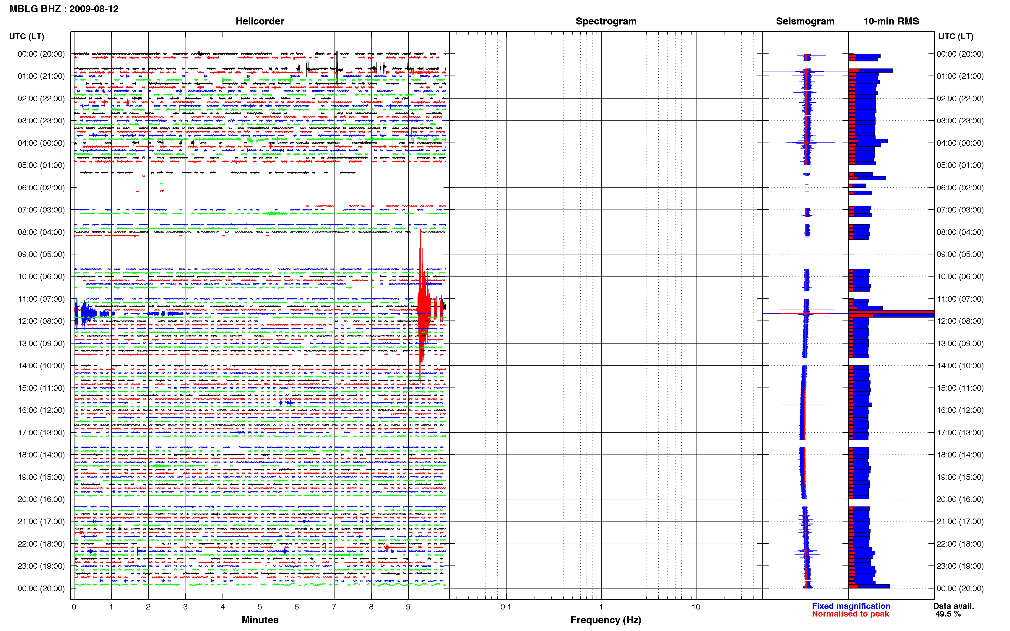Click the Data avail. label
Viewport: 1010px width, 631px height.
click(953, 606)
